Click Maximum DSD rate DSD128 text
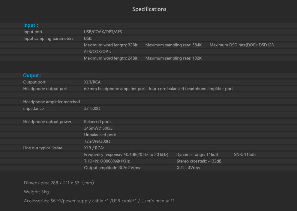The image size is (297, 211). point(241,45)
